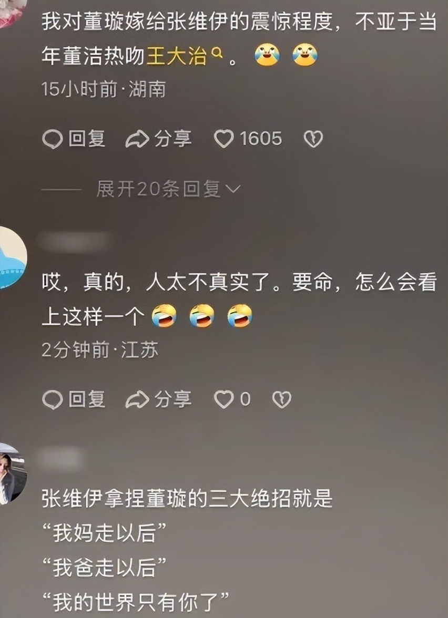
Task: Like the comment with 1605 likes
Action: coord(223,139)
